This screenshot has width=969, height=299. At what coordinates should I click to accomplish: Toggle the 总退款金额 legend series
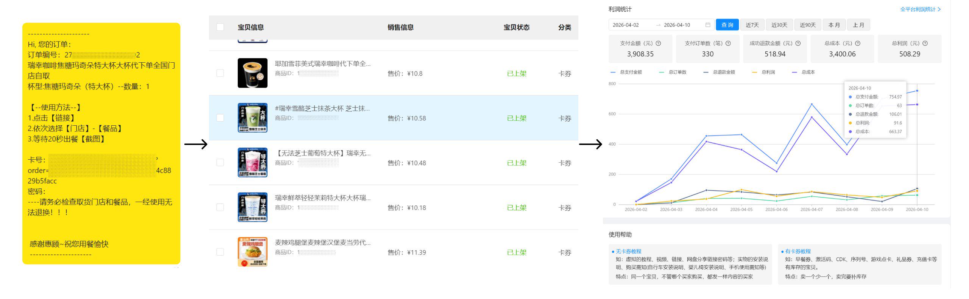pos(719,72)
